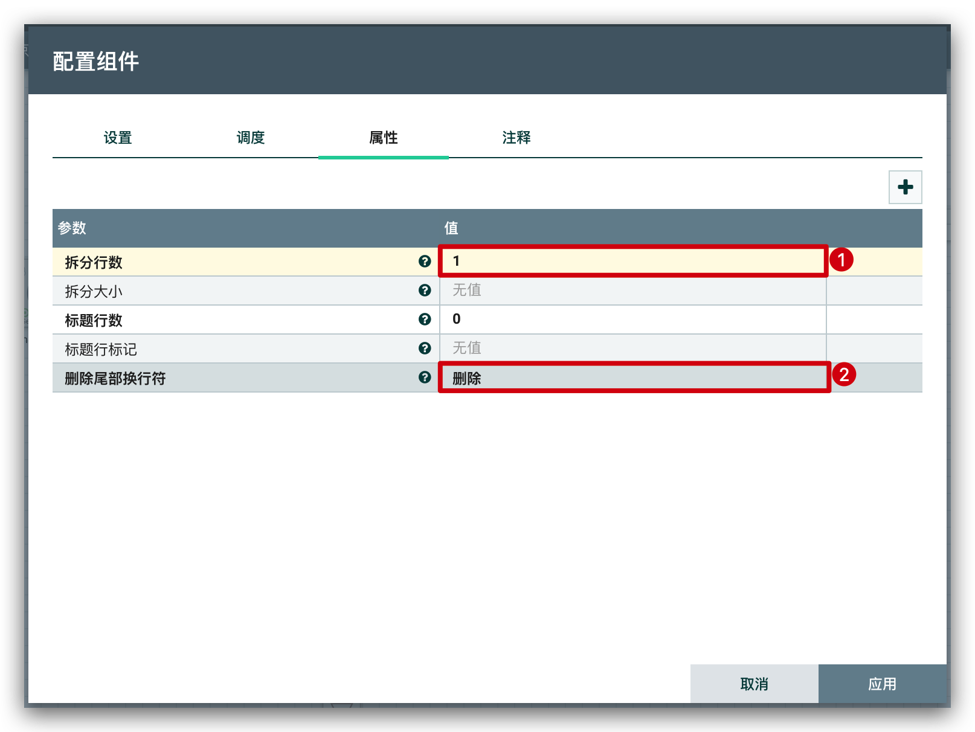This screenshot has height=732, width=975.
Task: Click help icon next to 标题行标记
Action: (x=425, y=348)
